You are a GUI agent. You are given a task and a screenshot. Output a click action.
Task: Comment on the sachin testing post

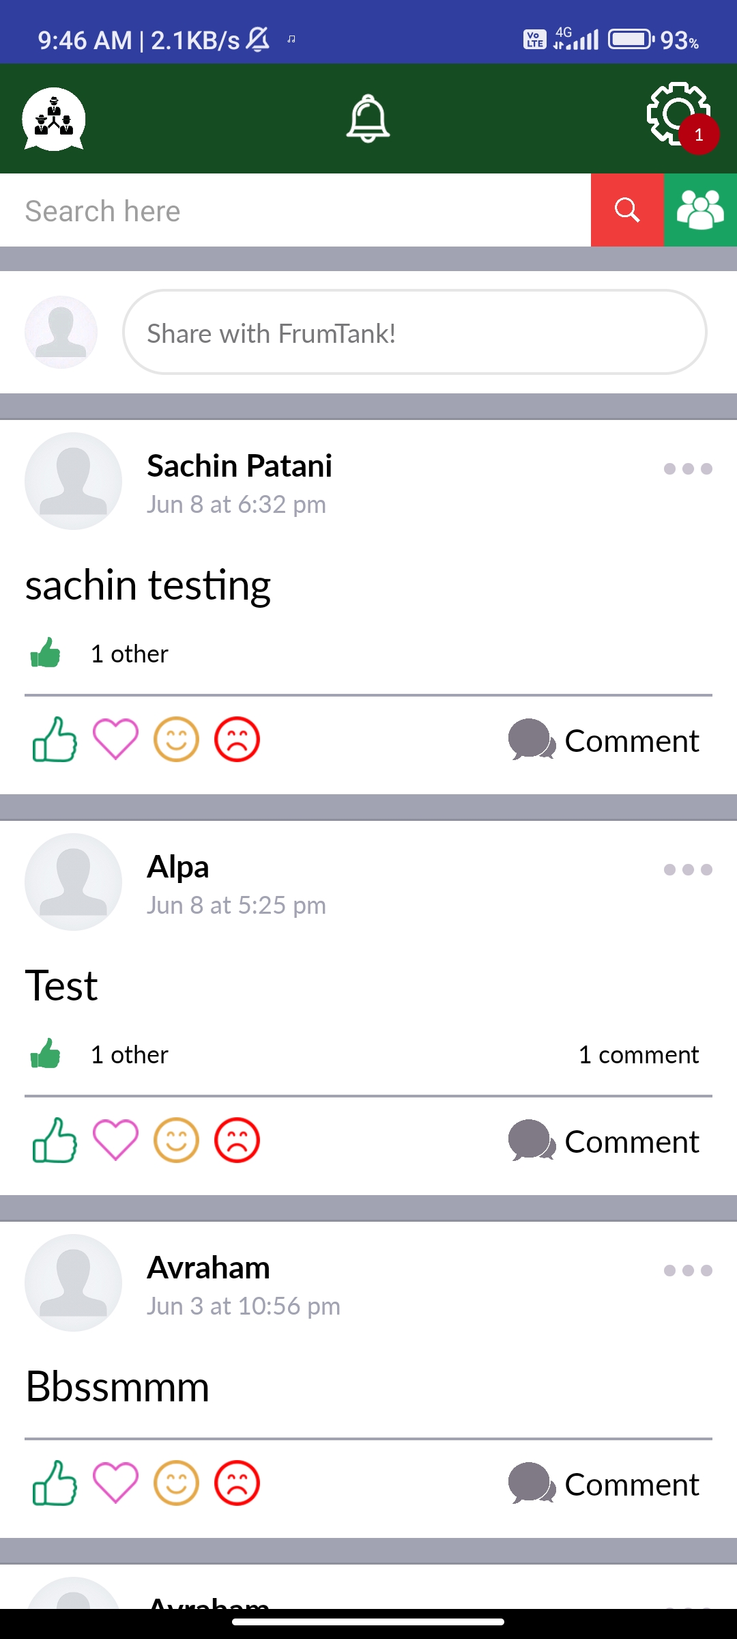(x=604, y=740)
